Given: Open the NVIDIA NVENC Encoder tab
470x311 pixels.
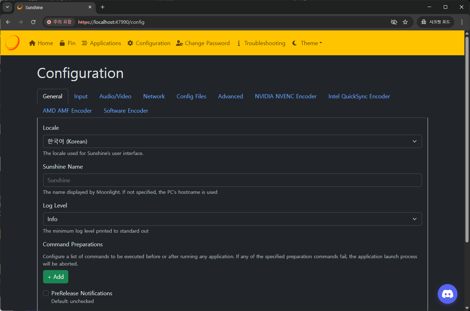Looking at the screenshot, I should click(x=286, y=96).
